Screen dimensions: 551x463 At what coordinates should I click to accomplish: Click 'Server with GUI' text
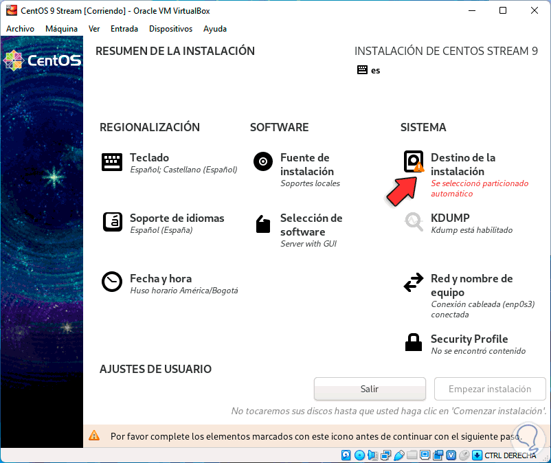[308, 244]
